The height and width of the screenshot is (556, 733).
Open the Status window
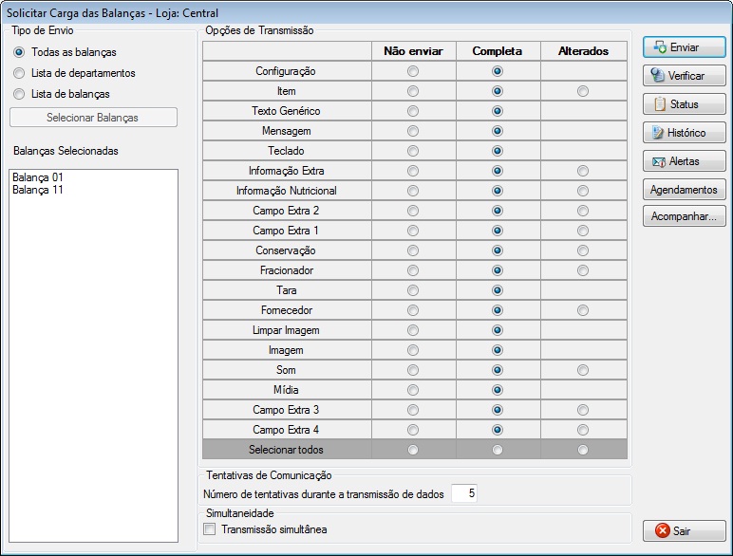tap(684, 104)
